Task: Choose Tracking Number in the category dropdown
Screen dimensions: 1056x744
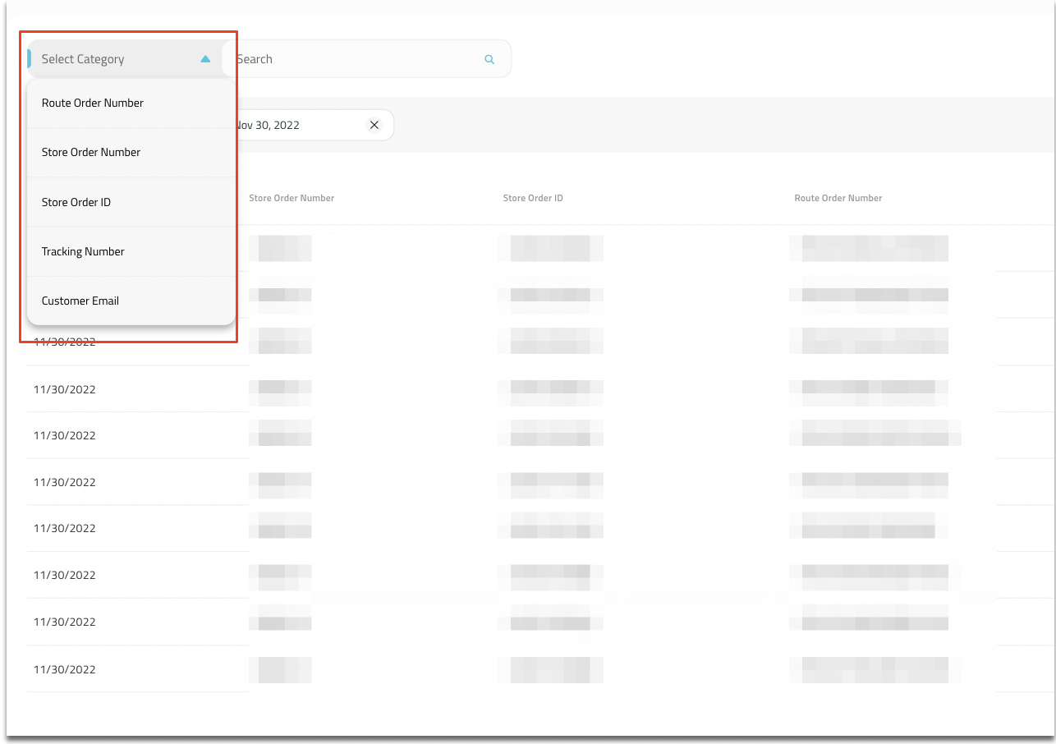Action: pos(83,251)
